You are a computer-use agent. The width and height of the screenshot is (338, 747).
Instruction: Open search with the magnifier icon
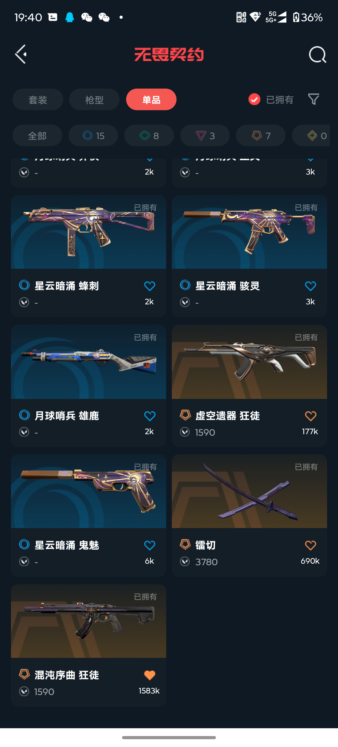pos(317,55)
